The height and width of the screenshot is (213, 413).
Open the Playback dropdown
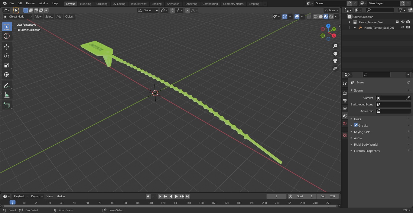(x=21, y=196)
